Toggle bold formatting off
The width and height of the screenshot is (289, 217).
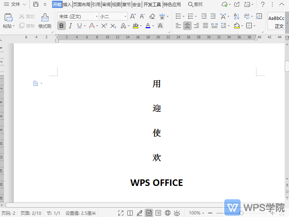[x=61, y=26]
